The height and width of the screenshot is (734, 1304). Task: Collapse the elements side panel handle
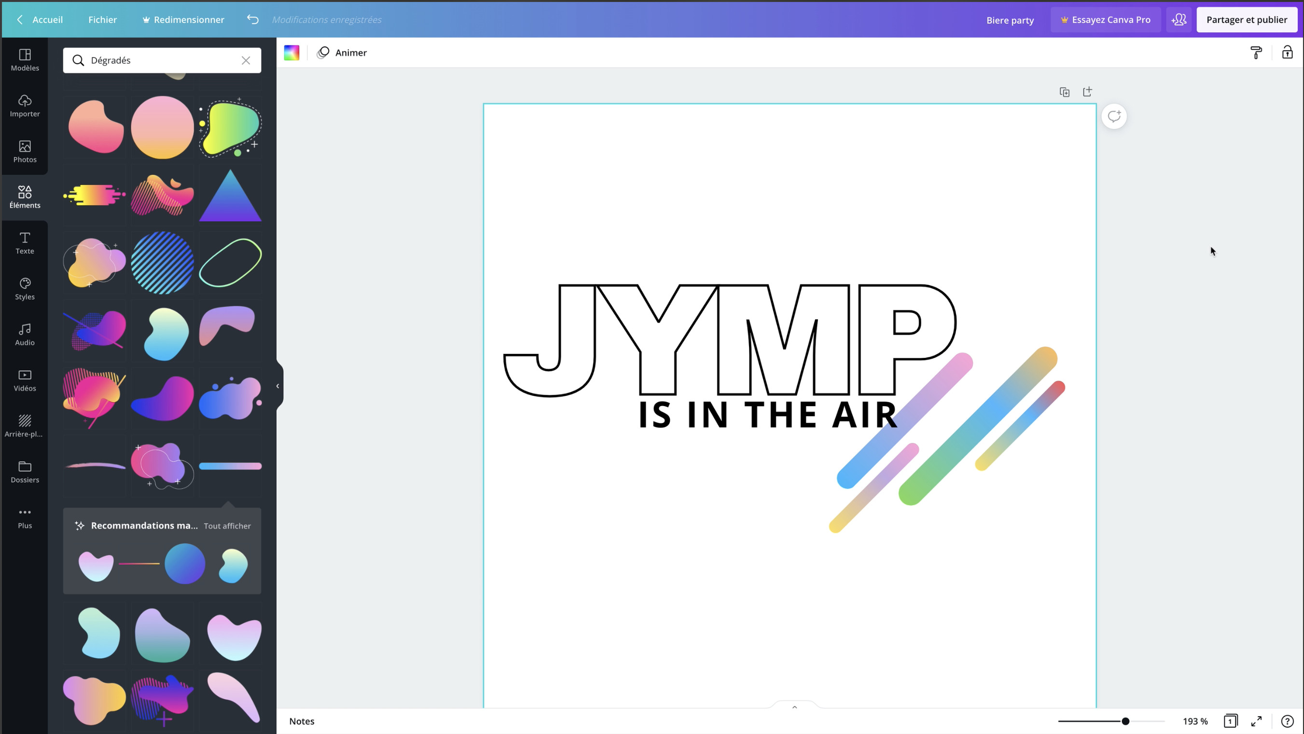[278, 386]
